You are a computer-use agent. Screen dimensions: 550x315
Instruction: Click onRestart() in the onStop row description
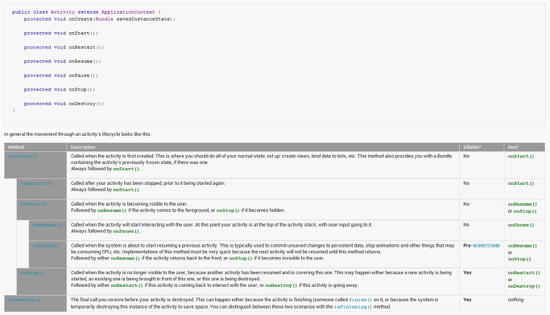click(127, 285)
